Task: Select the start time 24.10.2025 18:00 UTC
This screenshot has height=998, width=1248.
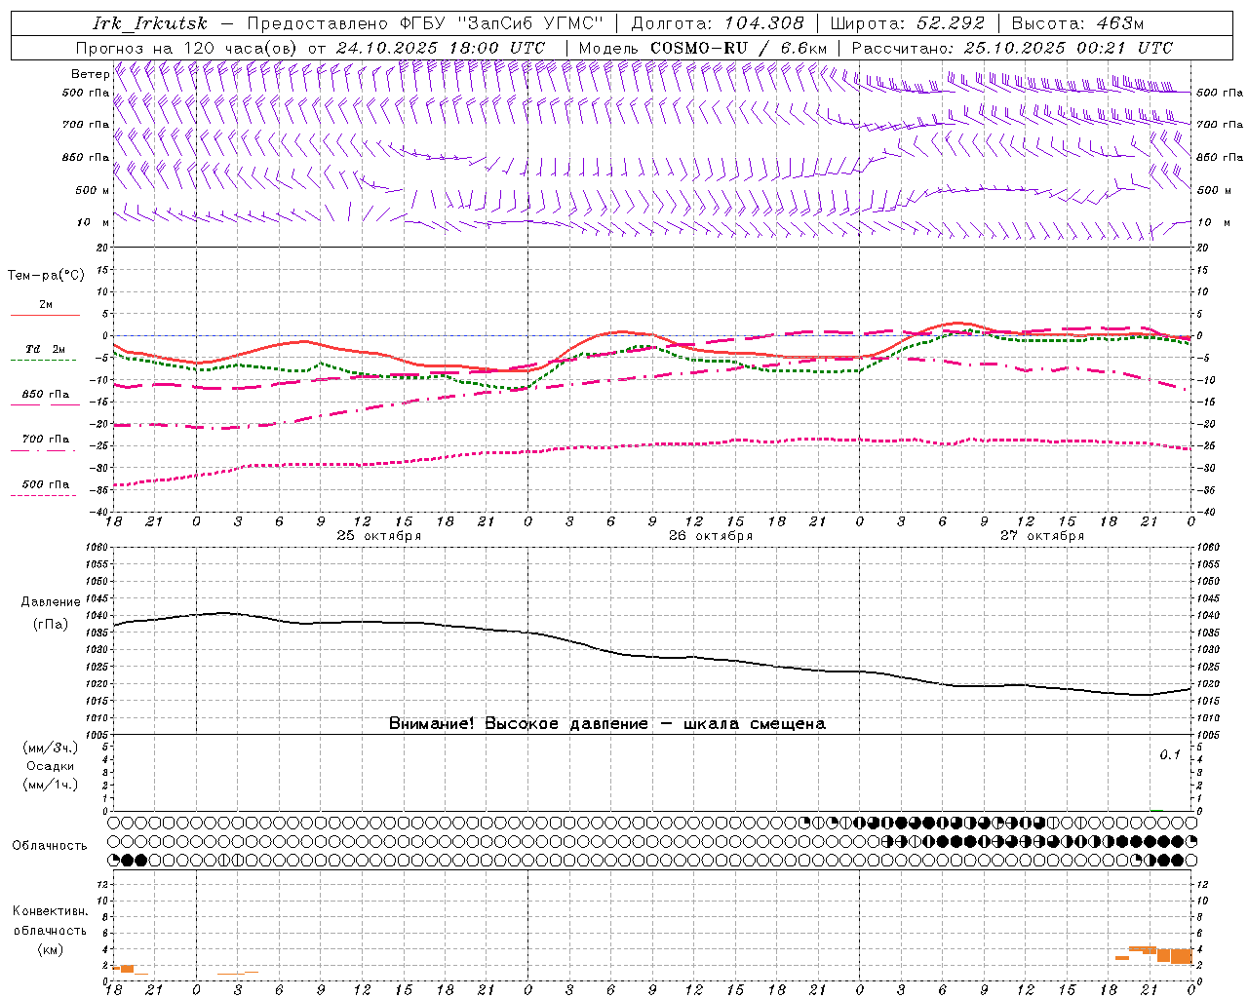Action: pos(441,48)
